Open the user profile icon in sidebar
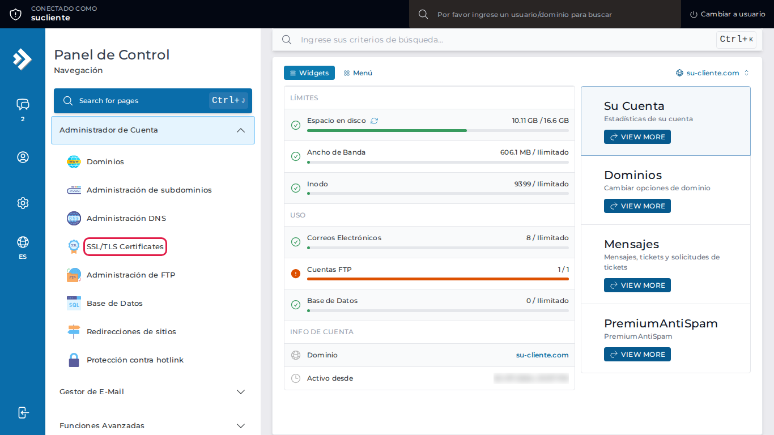The width and height of the screenshot is (774, 435). pyautogui.click(x=23, y=157)
